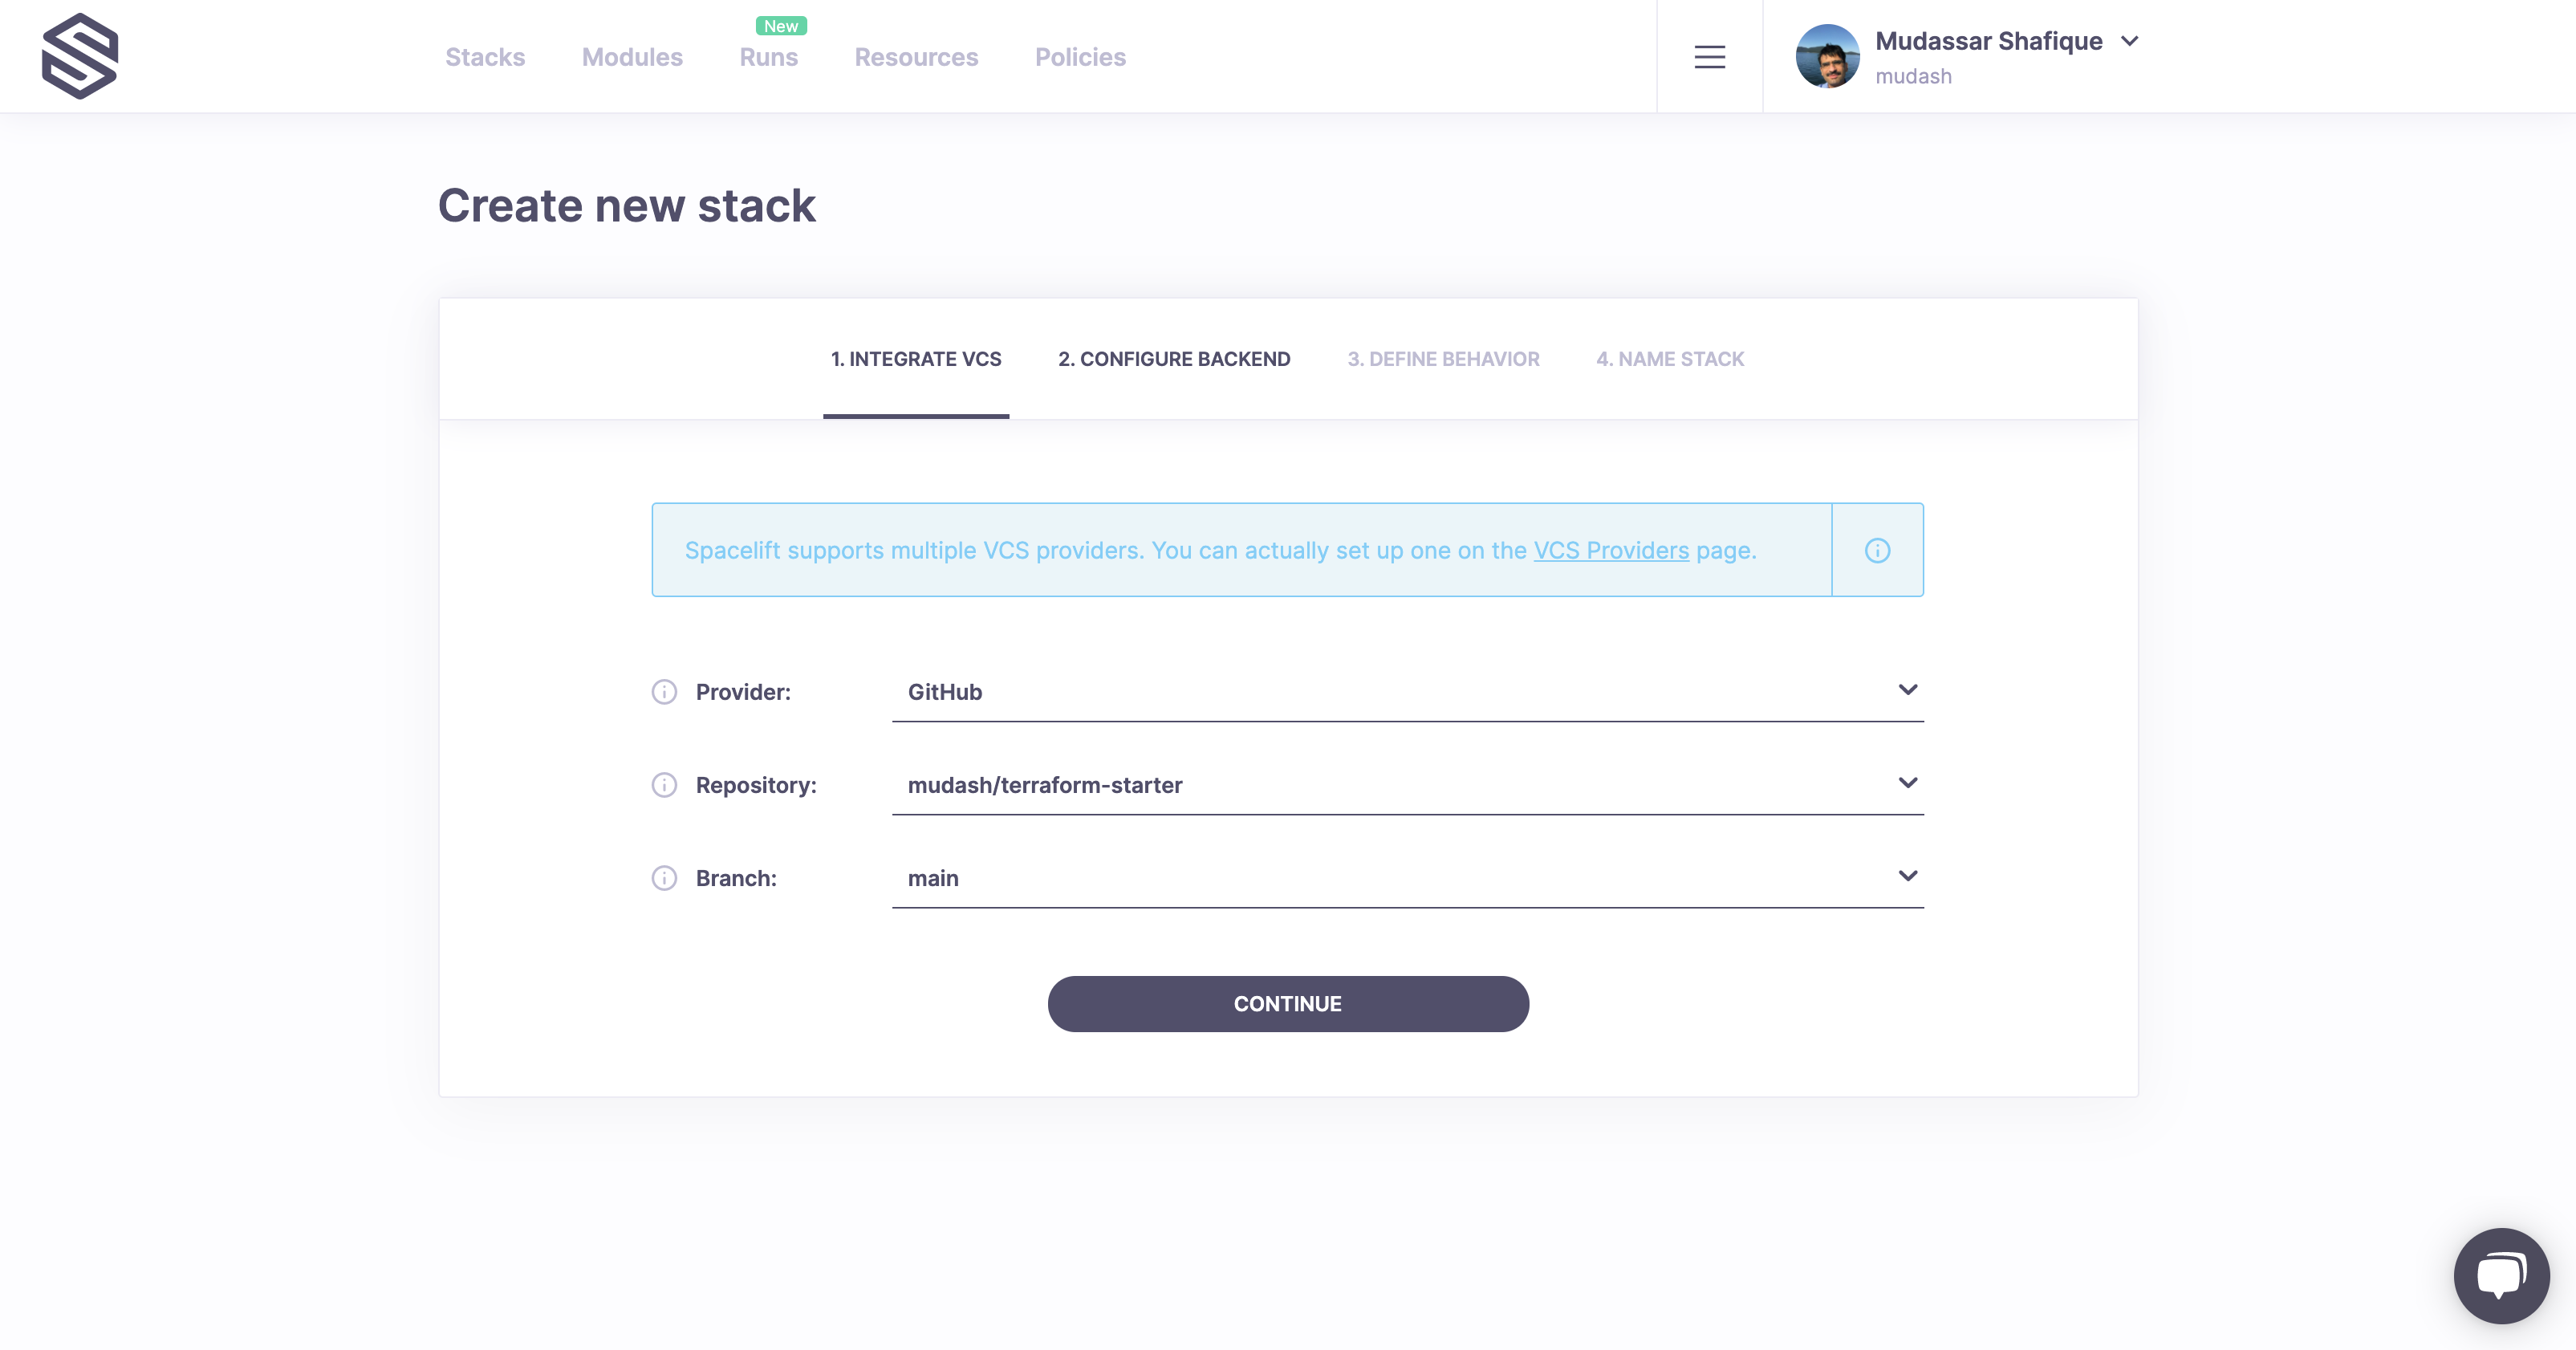Click the Modules navigation menu item
This screenshot has height=1350, width=2576.
(632, 56)
